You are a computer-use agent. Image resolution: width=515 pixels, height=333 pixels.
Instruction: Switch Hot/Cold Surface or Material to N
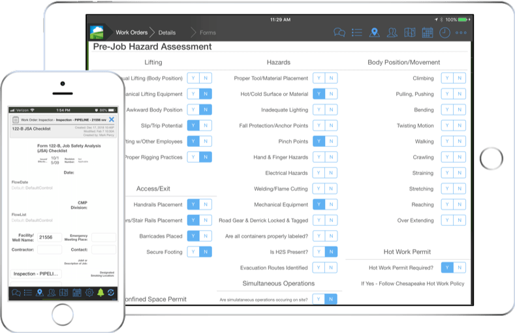point(331,94)
